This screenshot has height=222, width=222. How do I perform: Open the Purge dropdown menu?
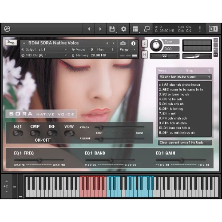127,49
